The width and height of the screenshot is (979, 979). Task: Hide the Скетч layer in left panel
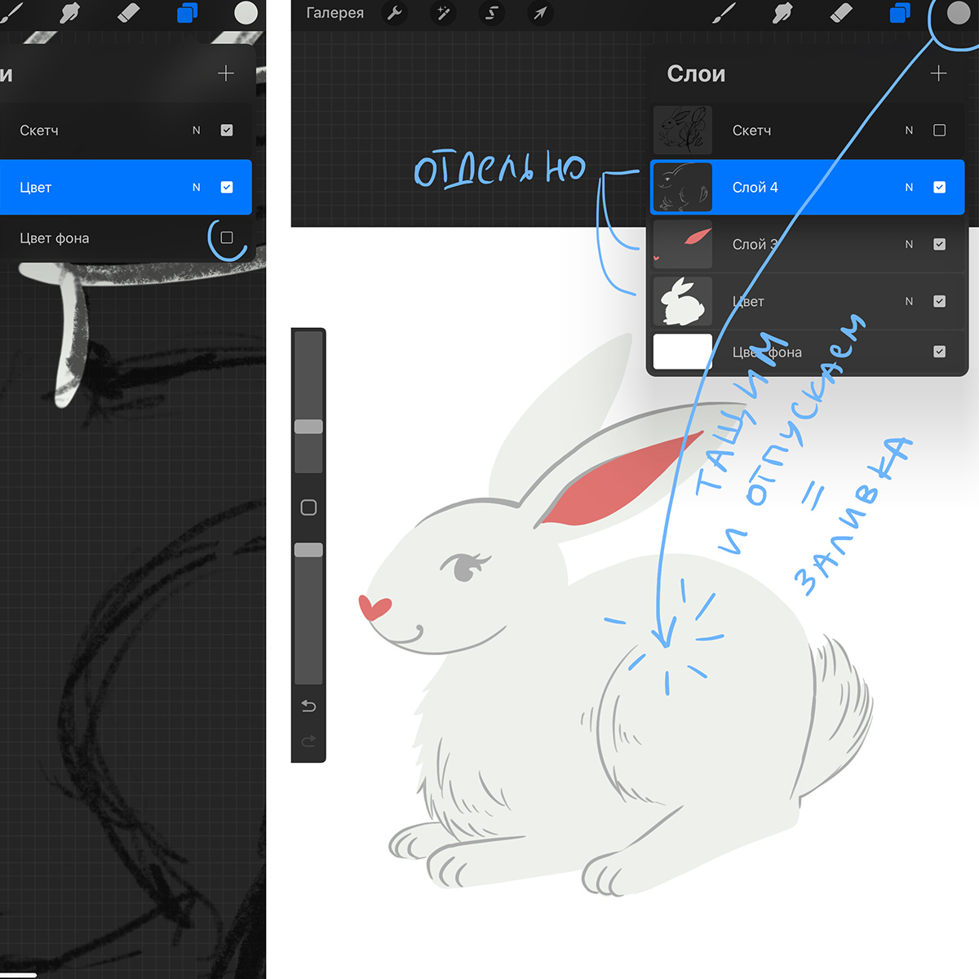pos(227,131)
